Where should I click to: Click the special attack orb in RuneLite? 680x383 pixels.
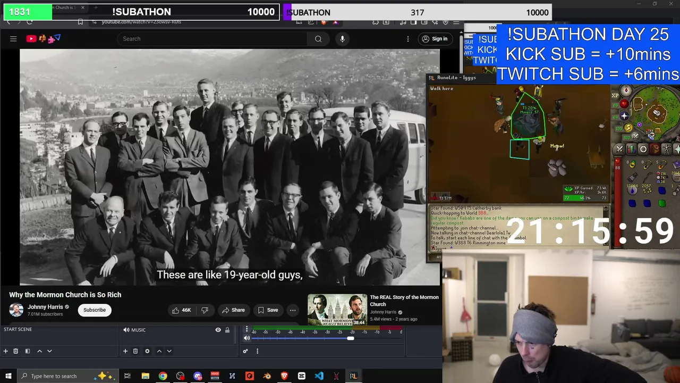[635, 136]
